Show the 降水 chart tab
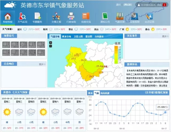 90,93
